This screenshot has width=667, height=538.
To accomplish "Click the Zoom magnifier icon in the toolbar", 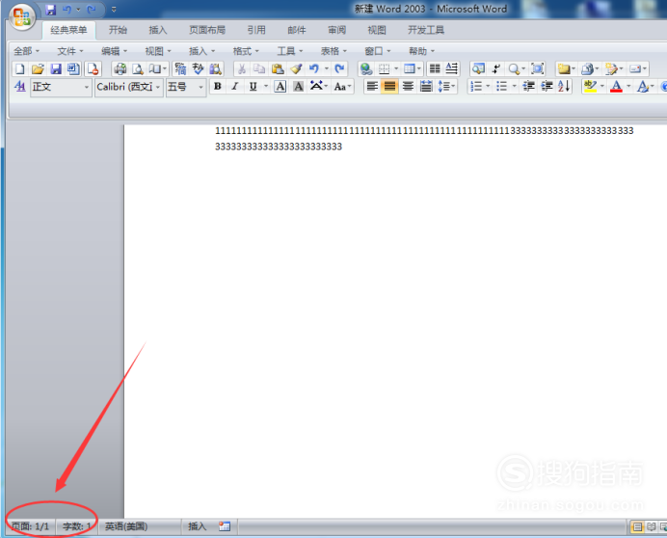I will 514,68.
